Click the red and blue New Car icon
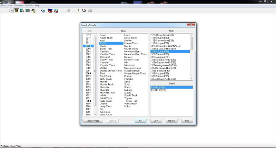This screenshot has width=276, height=148. pyautogui.click(x=50, y=11)
